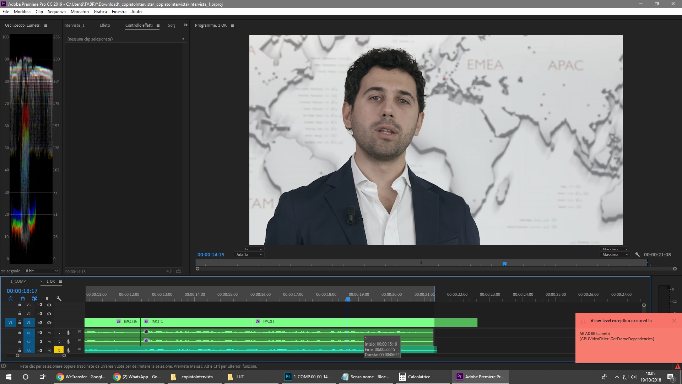
Task: Switch to the Effetti panel tab
Action: tap(105, 25)
